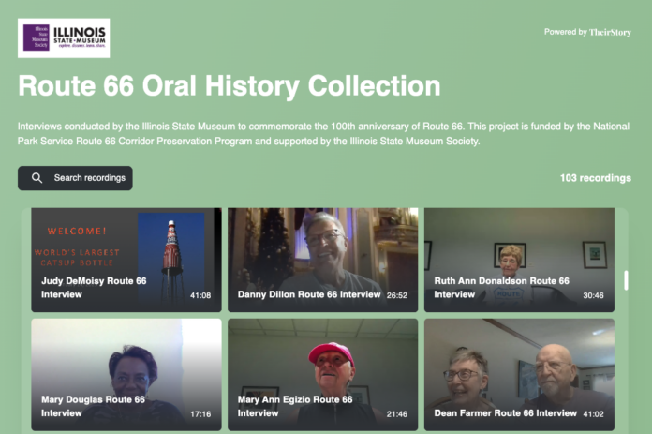Open Danny Dillon Route 66 Interview video
Screen dimensions: 652x434
(x=322, y=260)
